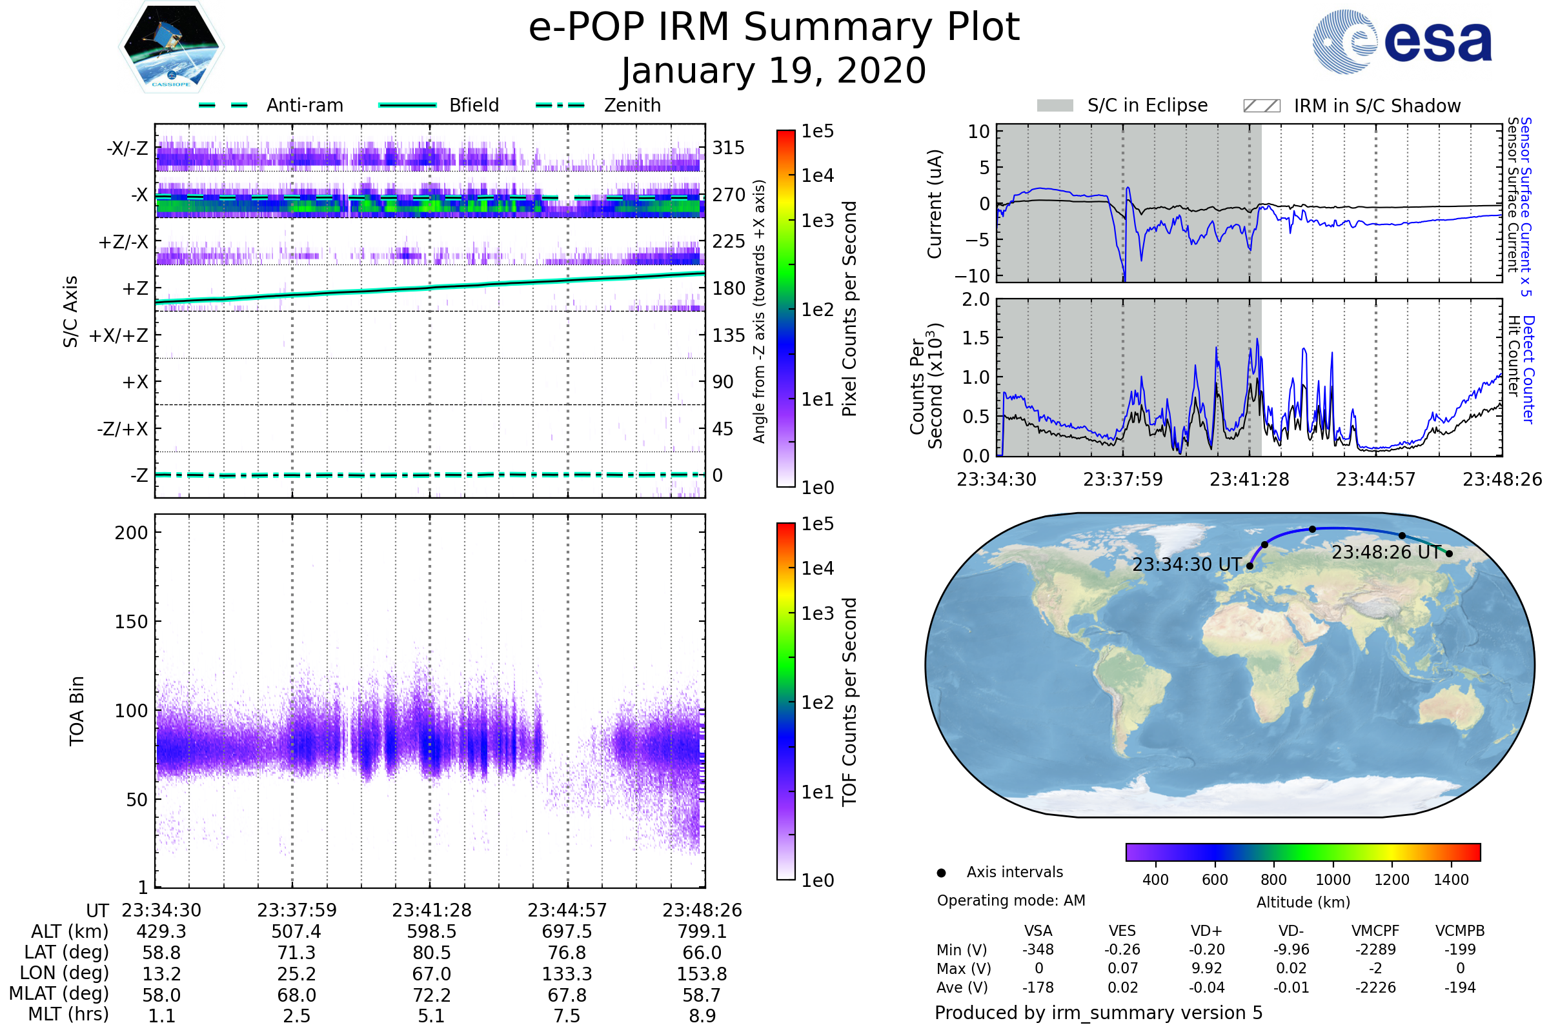Click the Anti-ram dashed legend line
This screenshot has height=1032, width=1549.
click(x=223, y=105)
